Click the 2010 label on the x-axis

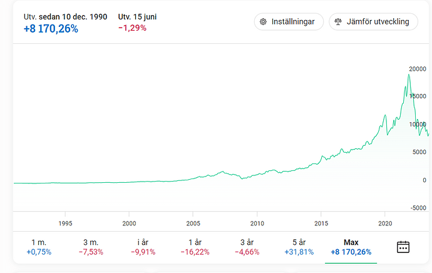(257, 223)
